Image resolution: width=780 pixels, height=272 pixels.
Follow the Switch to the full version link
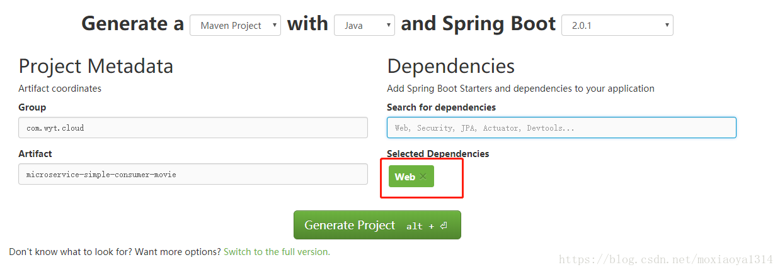tap(277, 252)
